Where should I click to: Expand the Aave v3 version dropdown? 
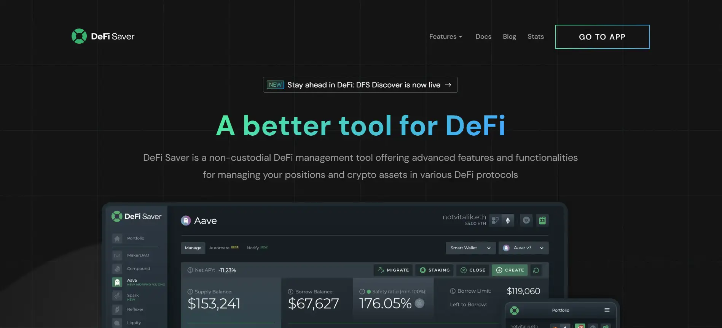click(523, 248)
